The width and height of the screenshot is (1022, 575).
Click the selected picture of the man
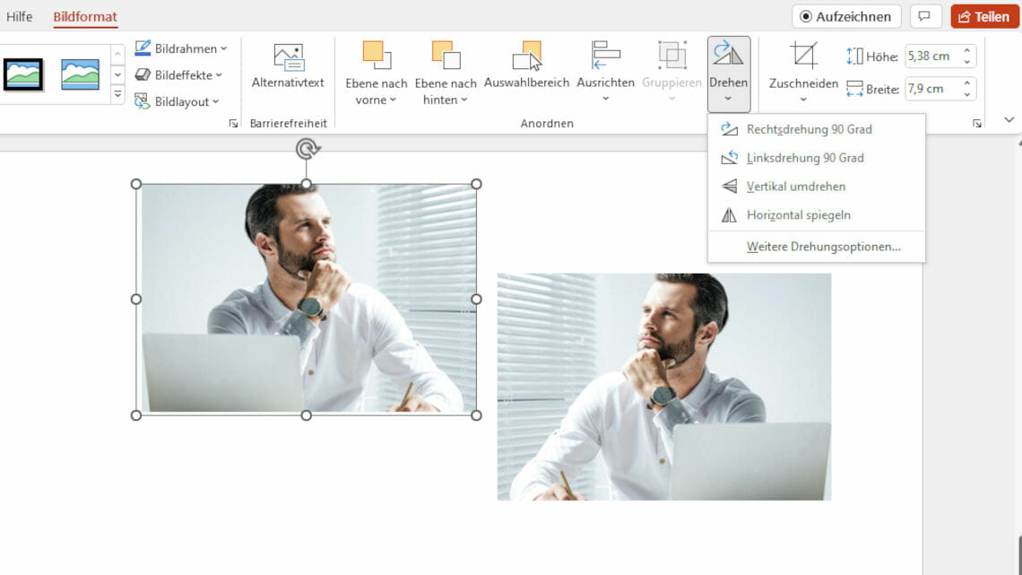(307, 300)
